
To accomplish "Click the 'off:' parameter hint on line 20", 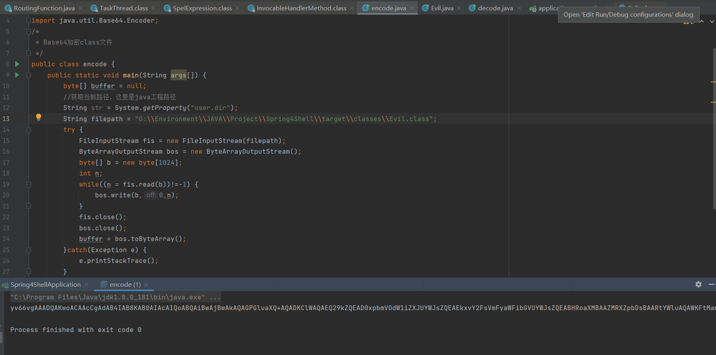I will click(151, 195).
